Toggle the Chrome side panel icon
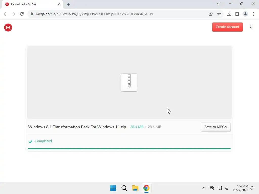Viewport: 259px width, 194px height. pyautogui.click(x=237, y=14)
